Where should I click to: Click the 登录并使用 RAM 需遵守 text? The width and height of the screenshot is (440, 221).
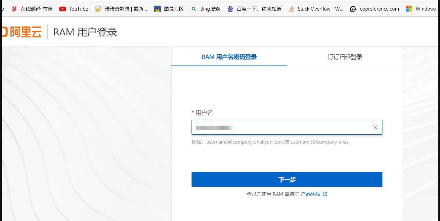273,194
